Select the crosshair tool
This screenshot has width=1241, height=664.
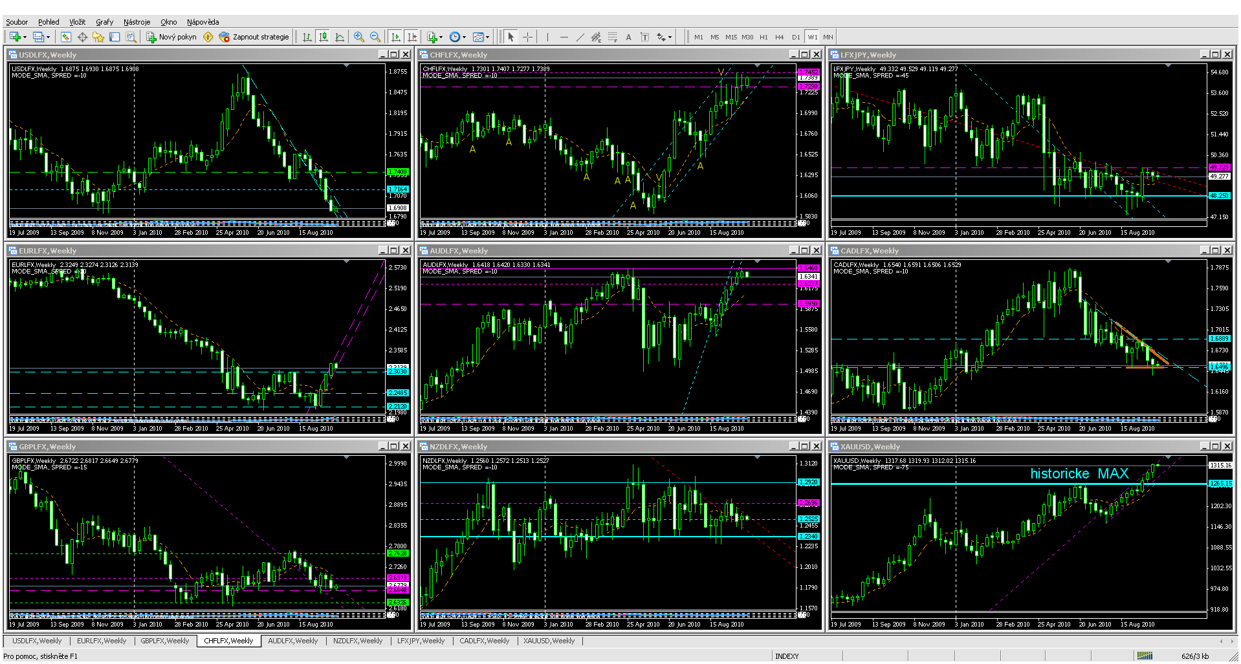click(x=527, y=37)
